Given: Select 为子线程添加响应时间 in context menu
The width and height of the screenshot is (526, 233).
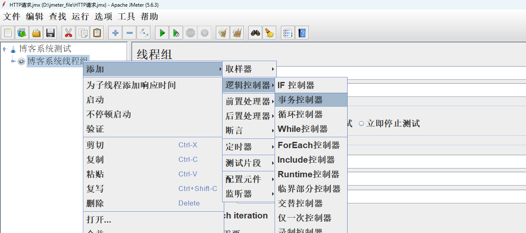Looking at the screenshot, I should click(153, 85).
